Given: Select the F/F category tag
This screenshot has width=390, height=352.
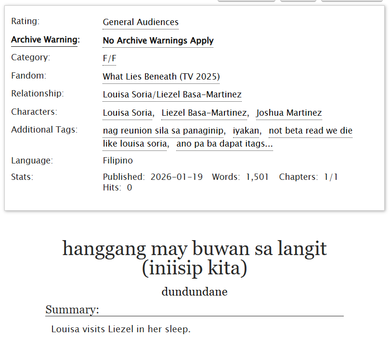Looking at the screenshot, I should [109, 58].
